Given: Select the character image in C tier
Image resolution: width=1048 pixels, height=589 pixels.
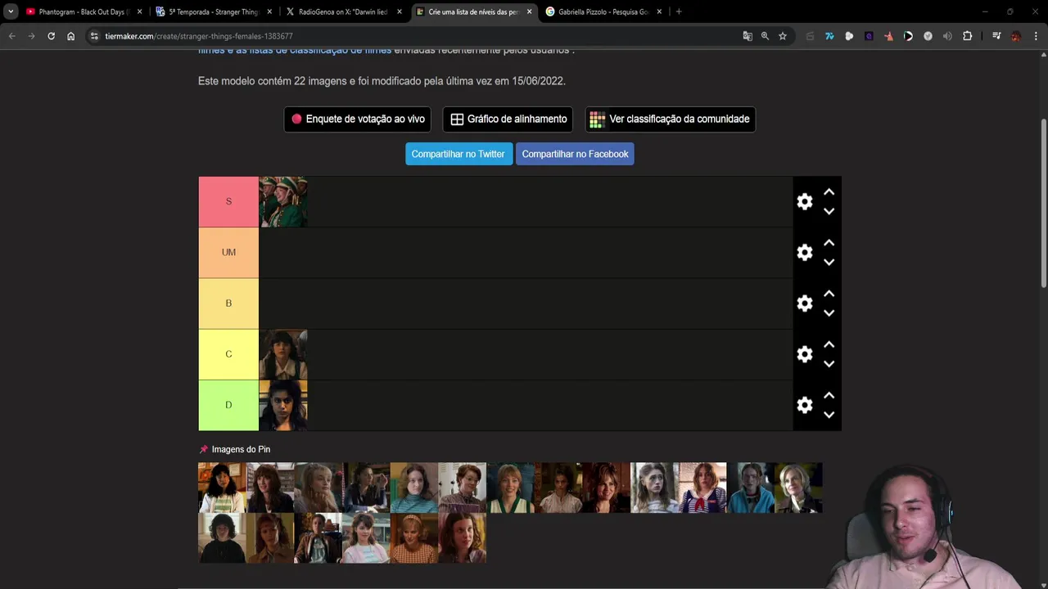Looking at the screenshot, I should tap(283, 354).
